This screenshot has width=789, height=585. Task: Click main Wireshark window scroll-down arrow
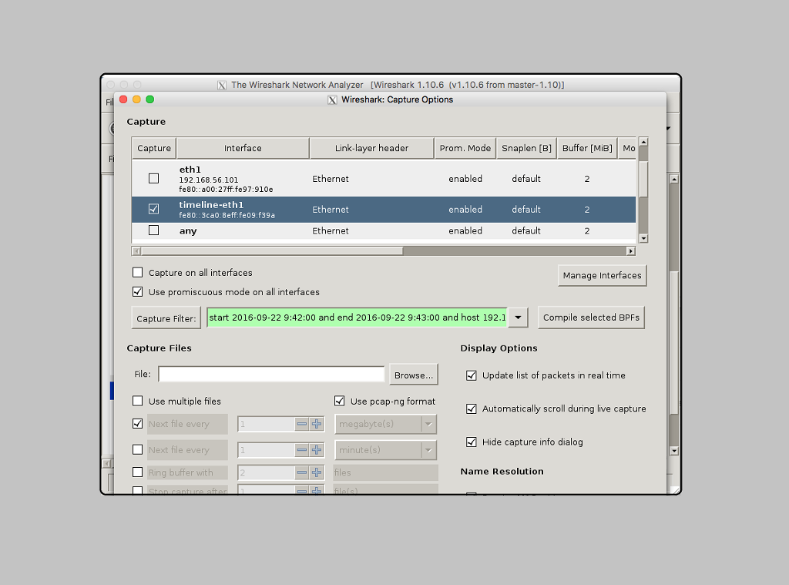[x=674, y=451]
